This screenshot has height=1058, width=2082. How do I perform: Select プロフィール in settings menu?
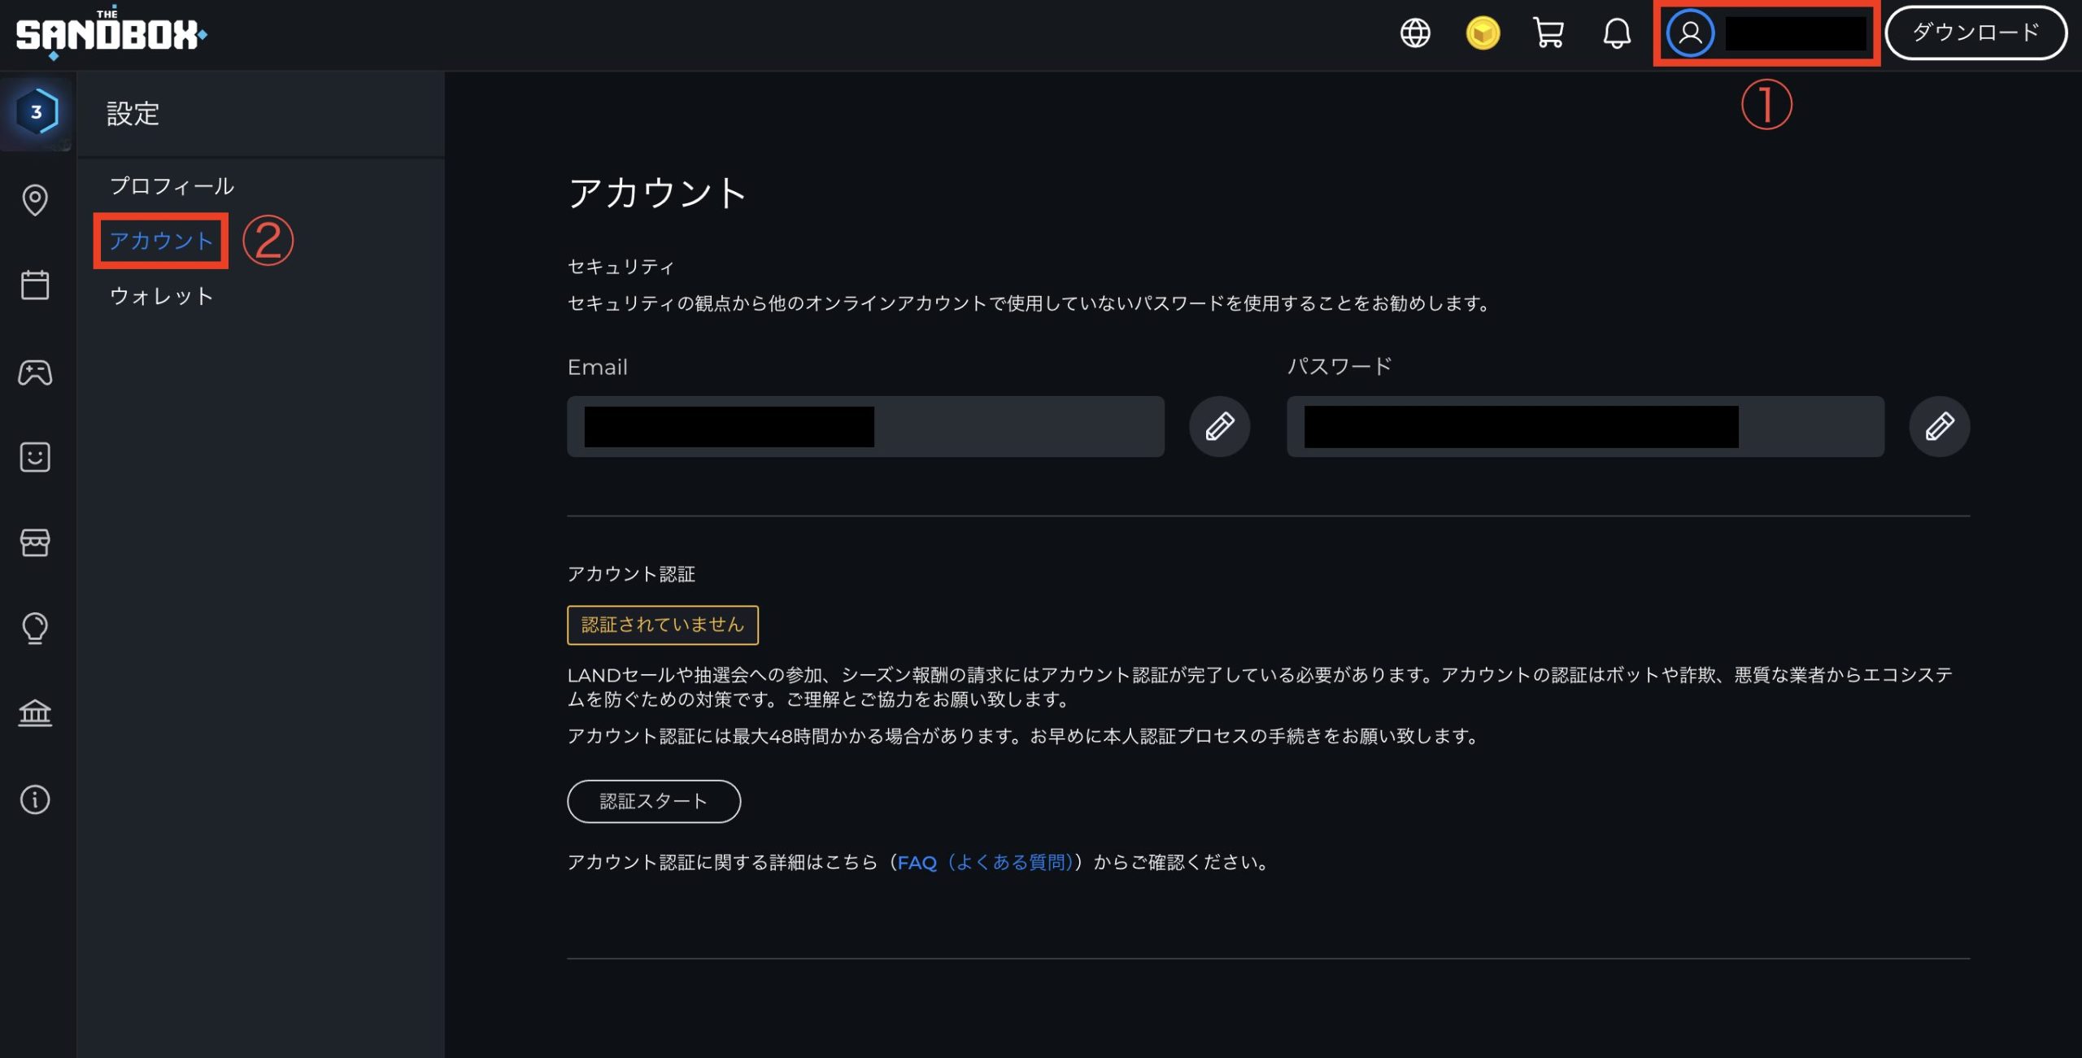pyautogui.click(x=172, y=186)
